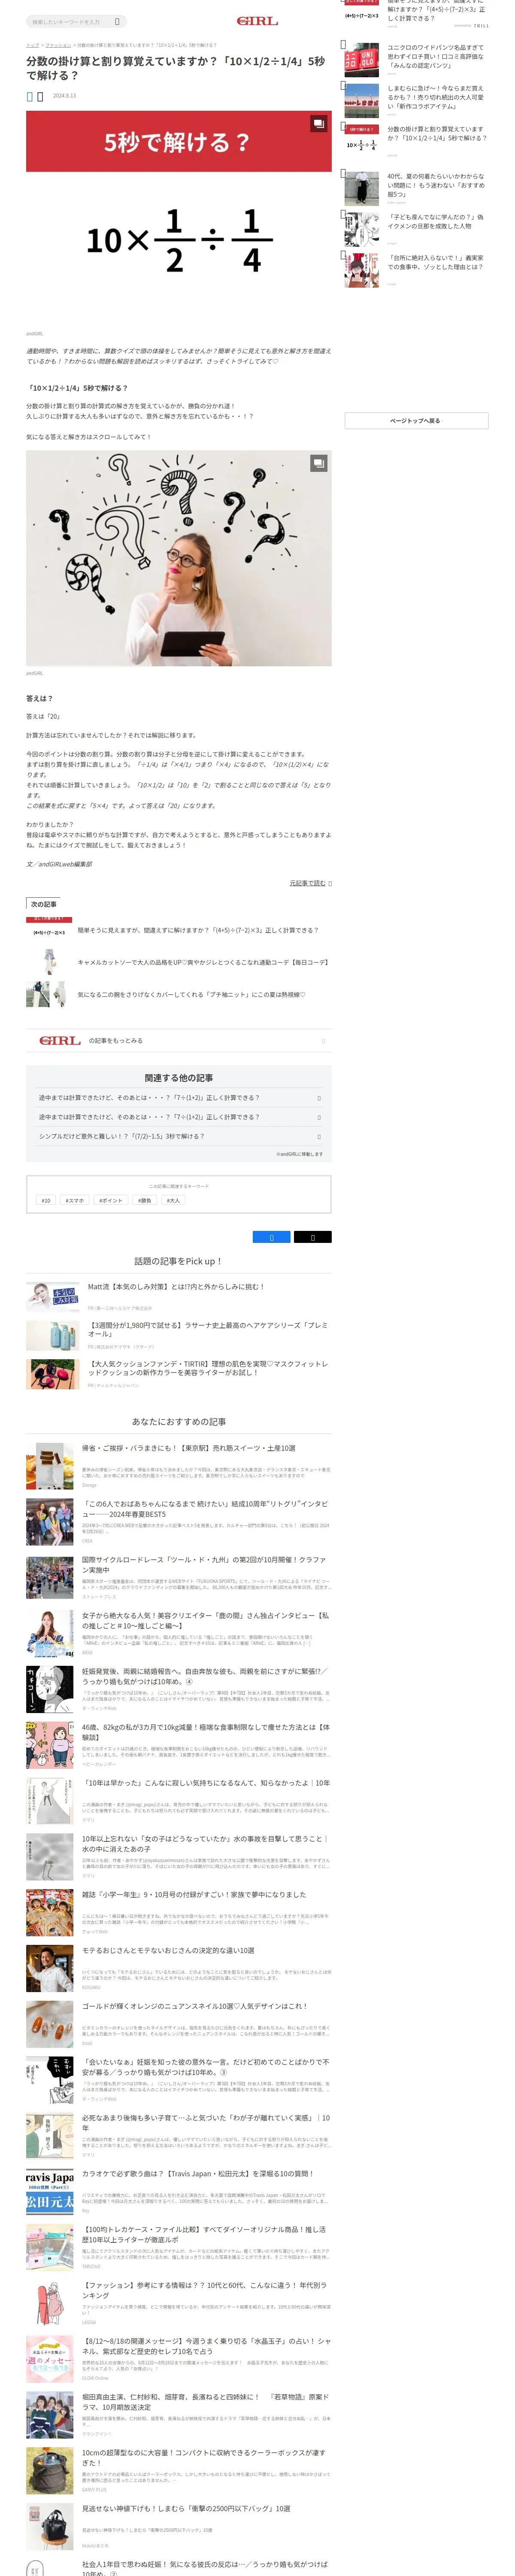Viewport: 515px width, 2576px height.
Task: Click the second share icon under the title
Action: pyautogui.click(x=40, y=96)
